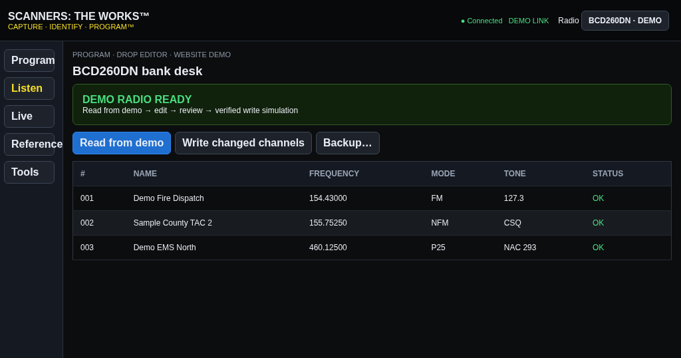Click OK status of Demo Fire Dispatch
This screenshot has height=358, width=681.
click(x=598, y=198)
